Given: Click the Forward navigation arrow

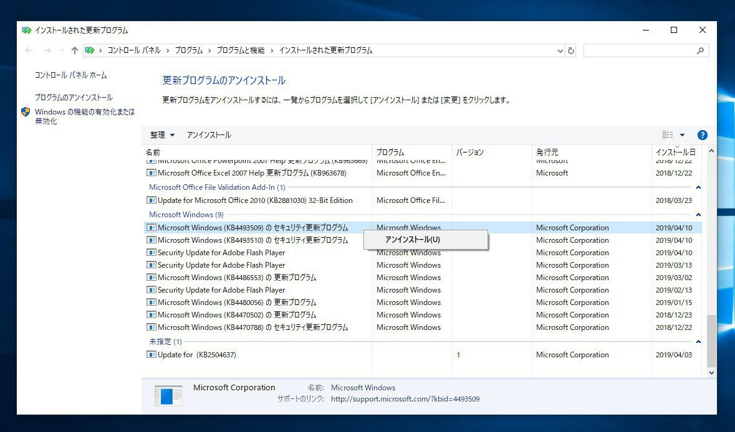Looking at the screenshot, I should 47,50.
